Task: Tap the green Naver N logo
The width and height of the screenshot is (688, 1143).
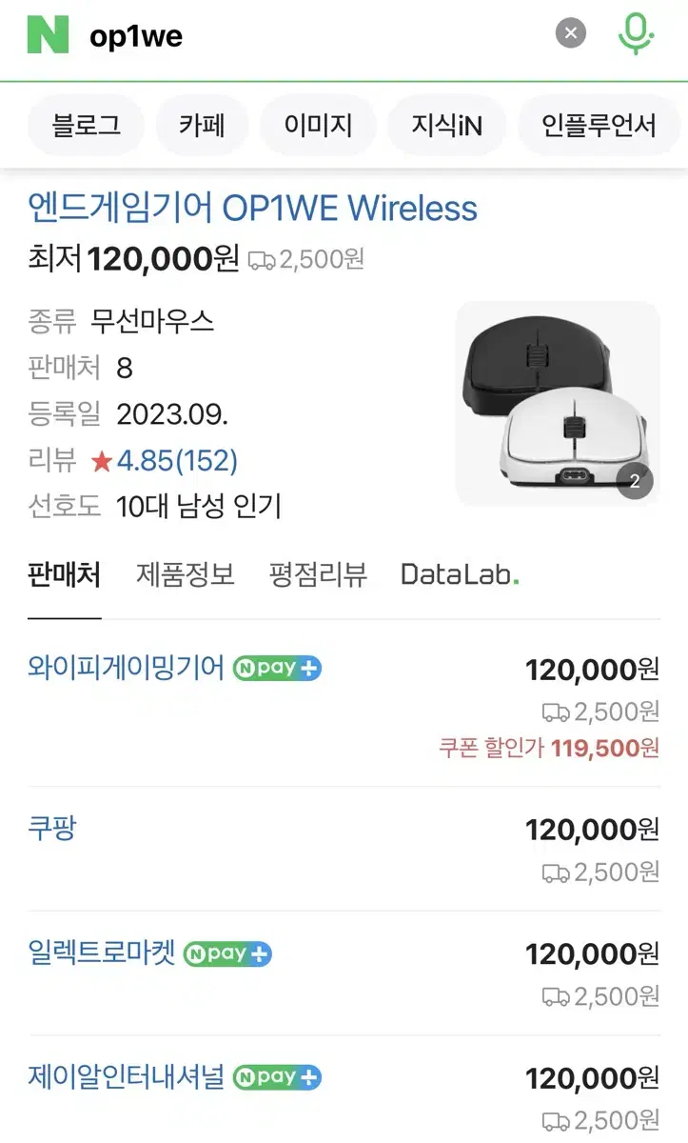Action: [x=48, y=35]
